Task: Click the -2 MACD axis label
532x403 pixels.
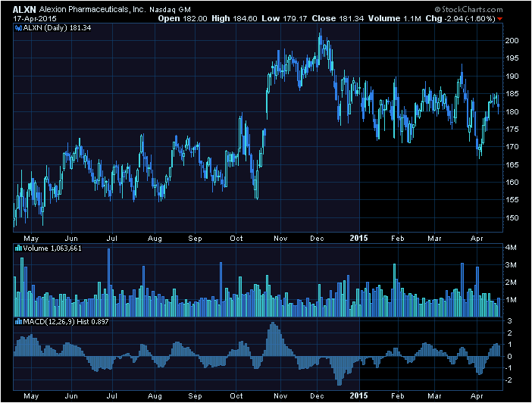Action: [509, 380]
